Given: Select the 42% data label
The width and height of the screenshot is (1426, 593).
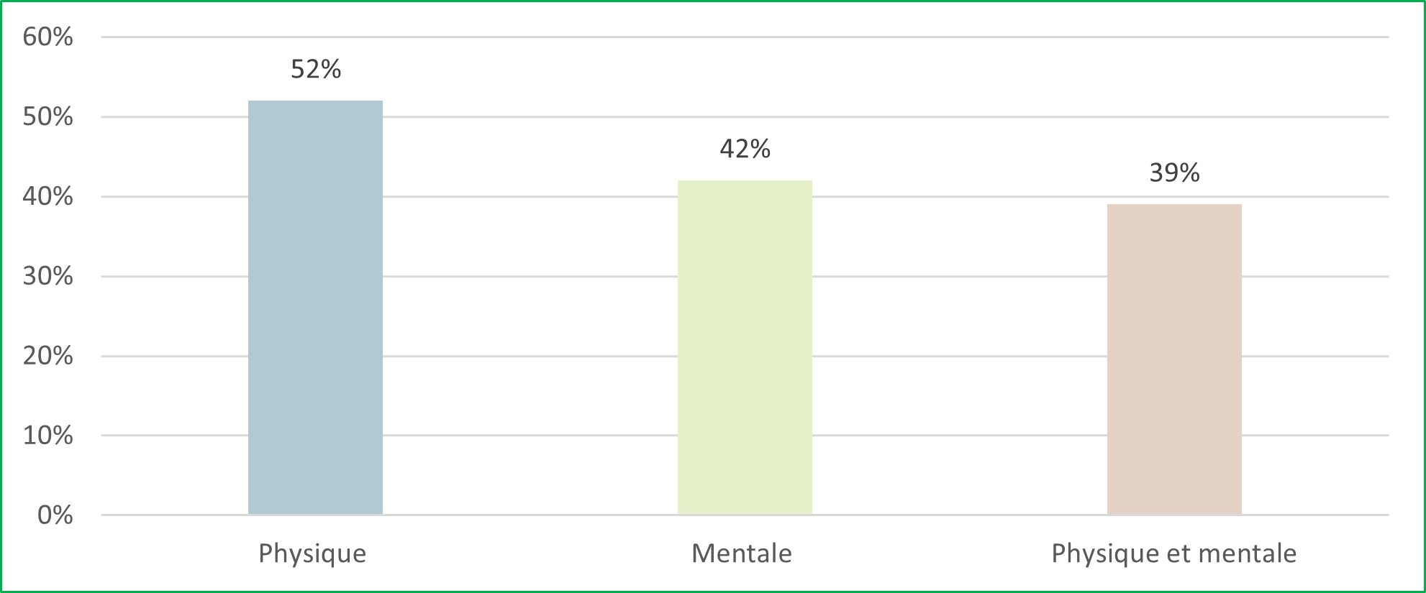Looking at the screenshot, I should point(745,149).
